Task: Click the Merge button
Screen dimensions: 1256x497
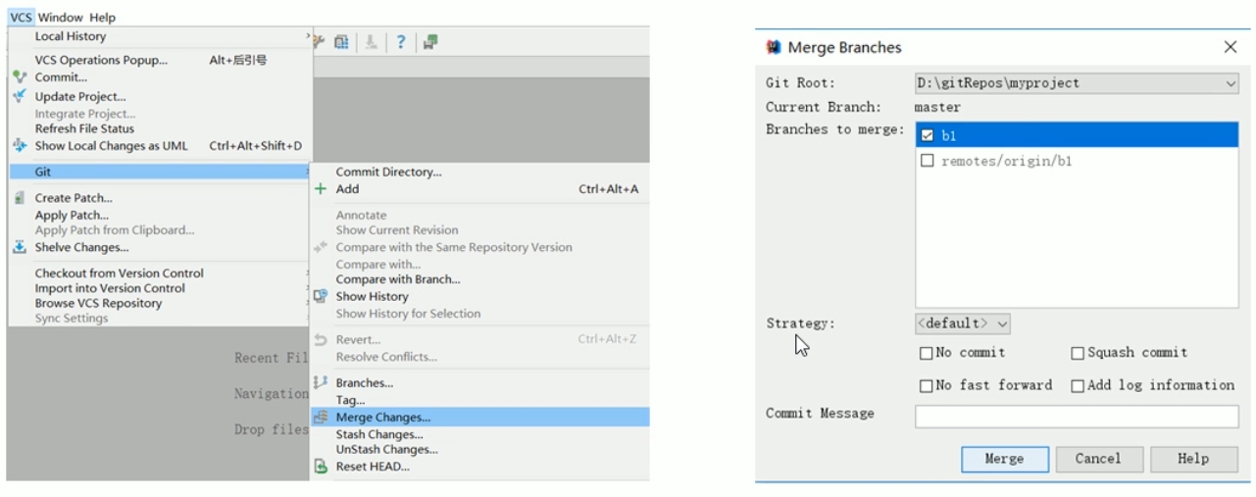Action: point(1004,459)
